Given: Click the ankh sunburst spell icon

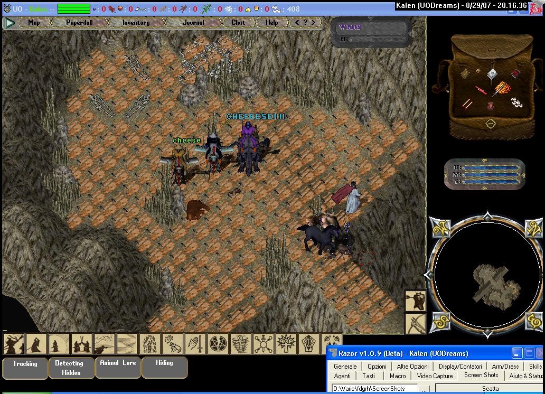Looking at the screenshot, I should [x=286, y=344].
